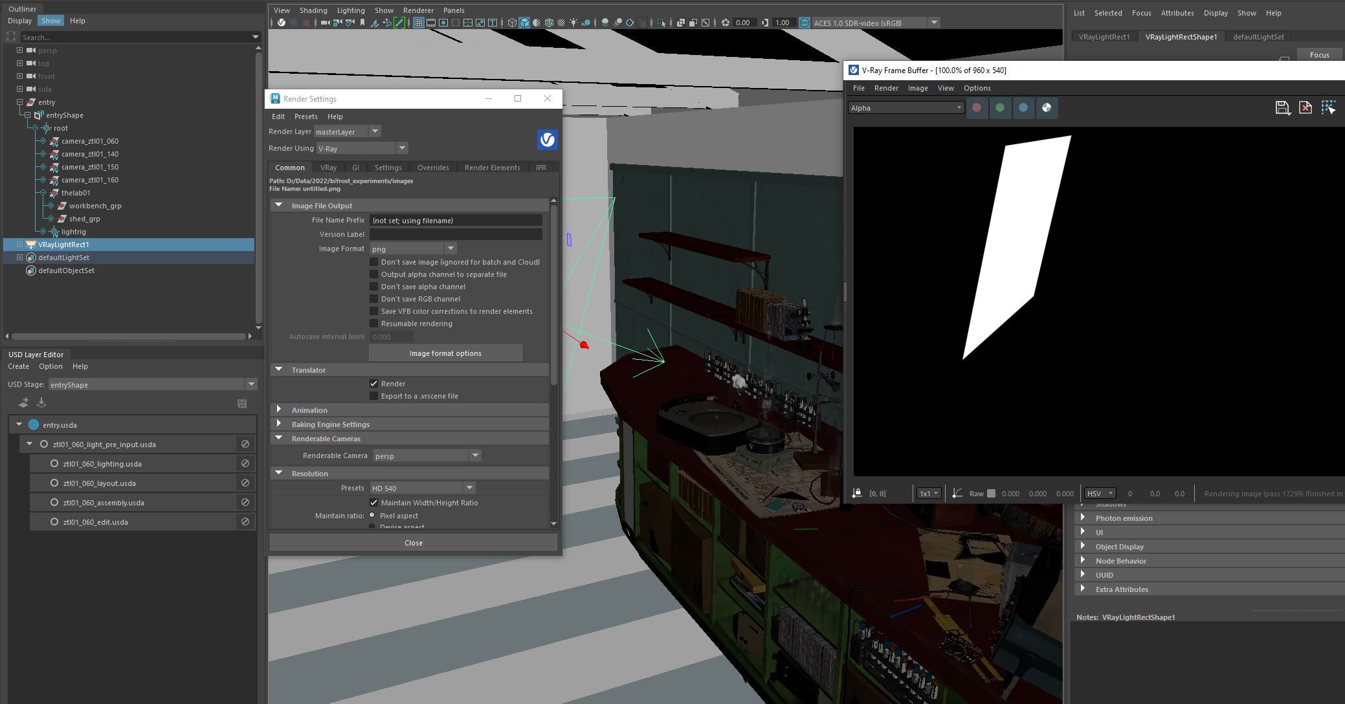
Task: Toggle the Lock Camera icon in viewport toolbar
Action: point(337,23)
